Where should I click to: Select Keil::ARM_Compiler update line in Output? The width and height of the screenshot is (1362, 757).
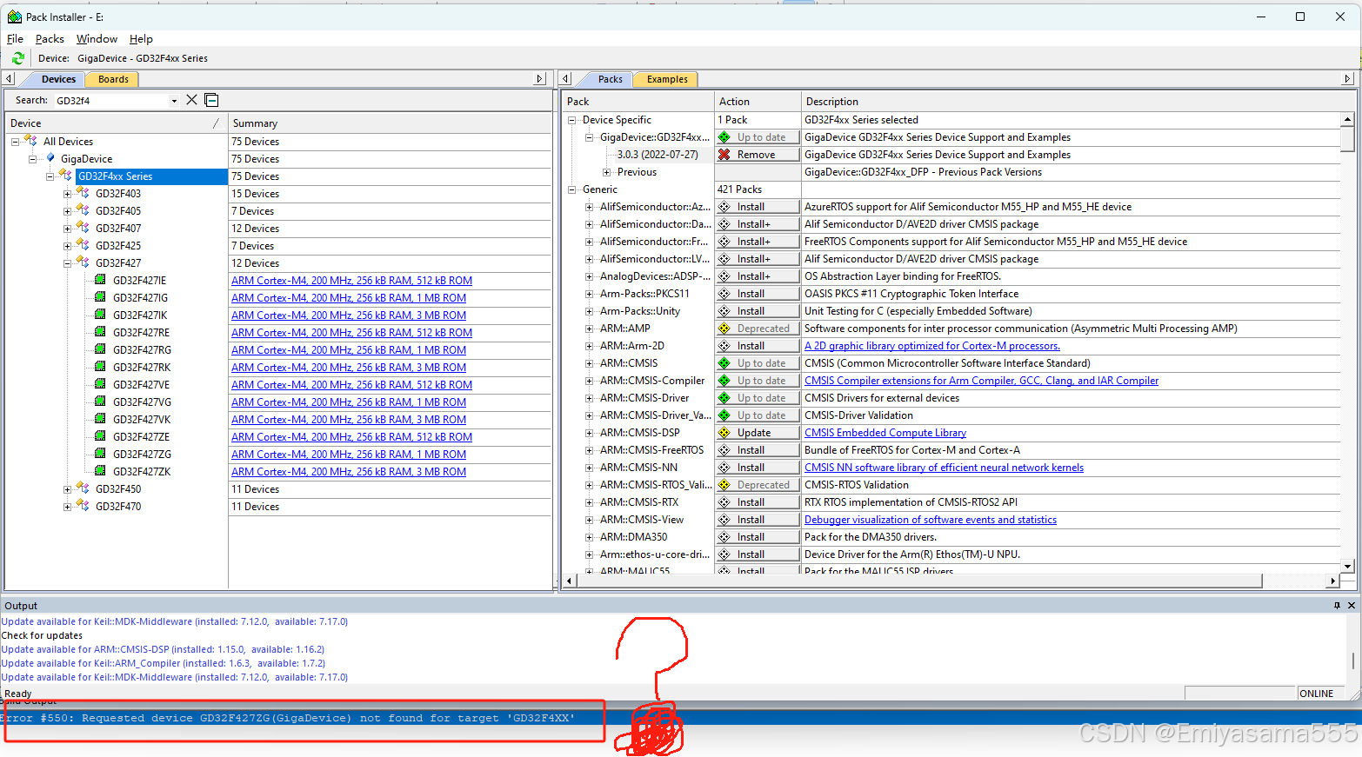[163, 663]
